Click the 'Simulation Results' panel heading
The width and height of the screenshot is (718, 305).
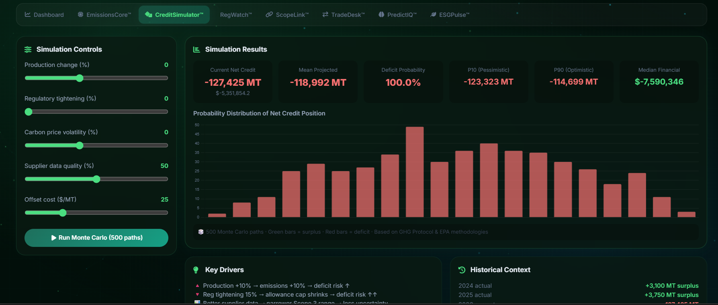[236, 49]
